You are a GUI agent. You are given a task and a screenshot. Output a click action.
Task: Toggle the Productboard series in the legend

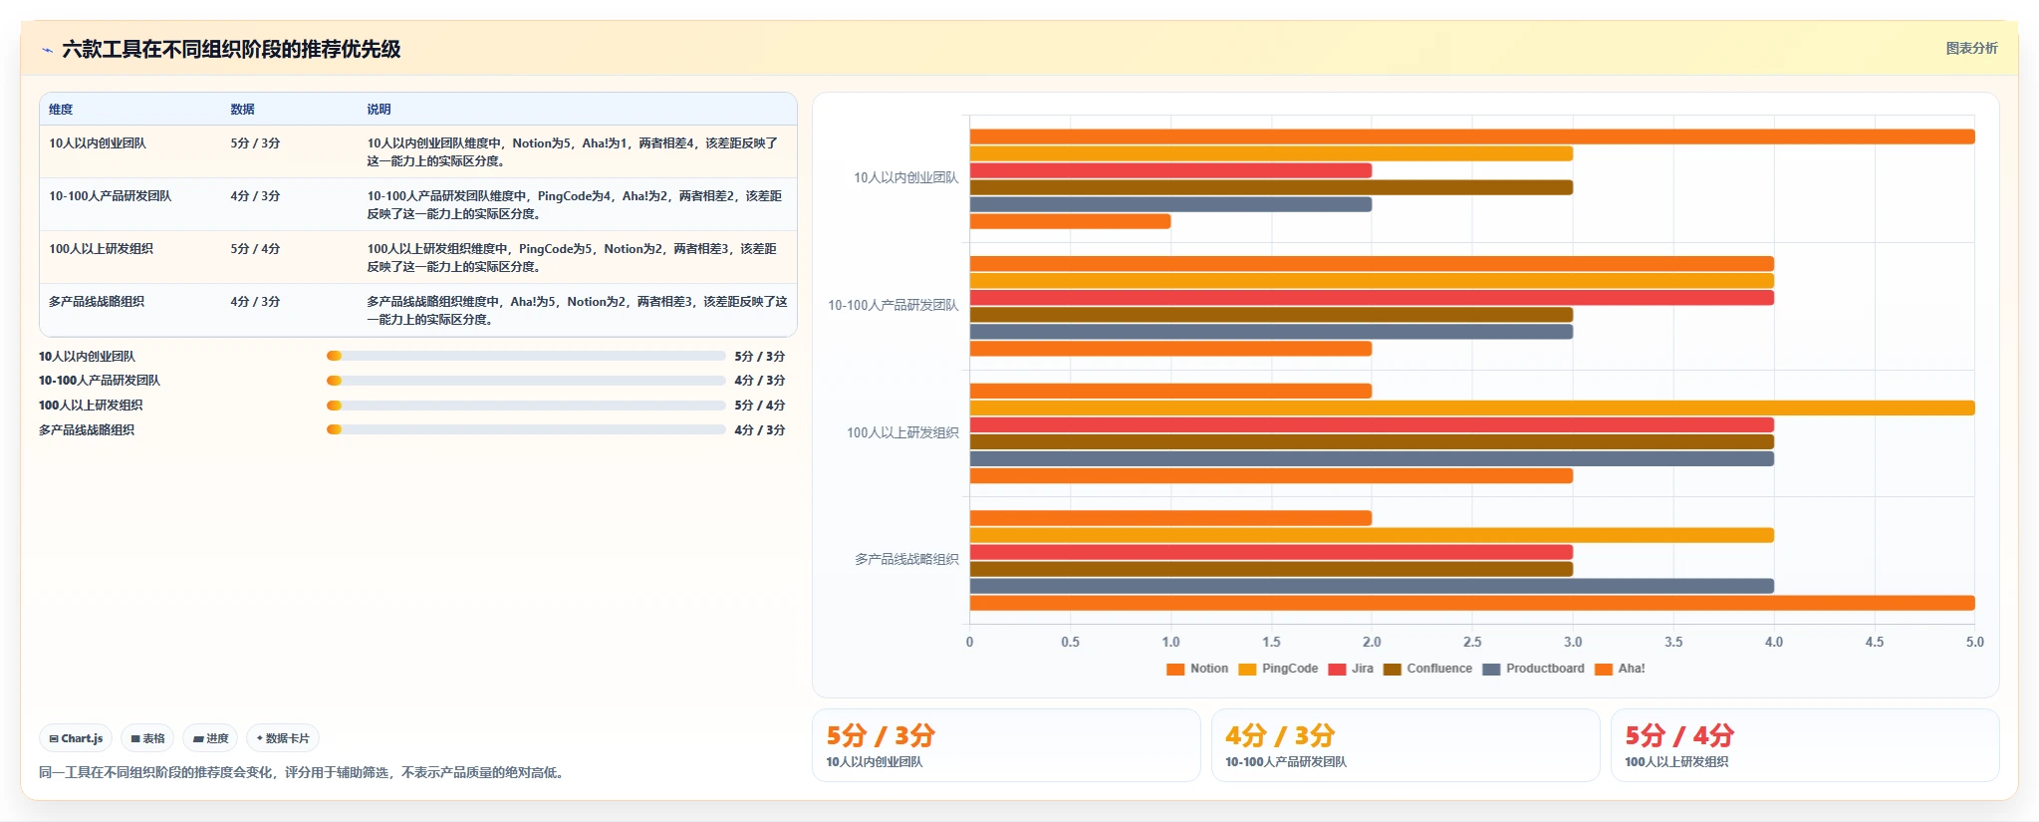click(x=1533, y=670)
